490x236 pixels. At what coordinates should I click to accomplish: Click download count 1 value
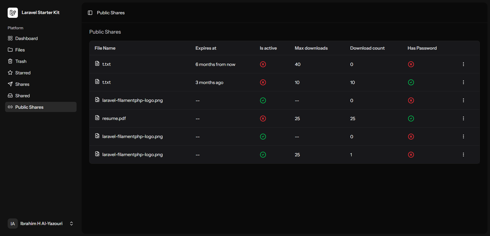click(x=351, y=155)
